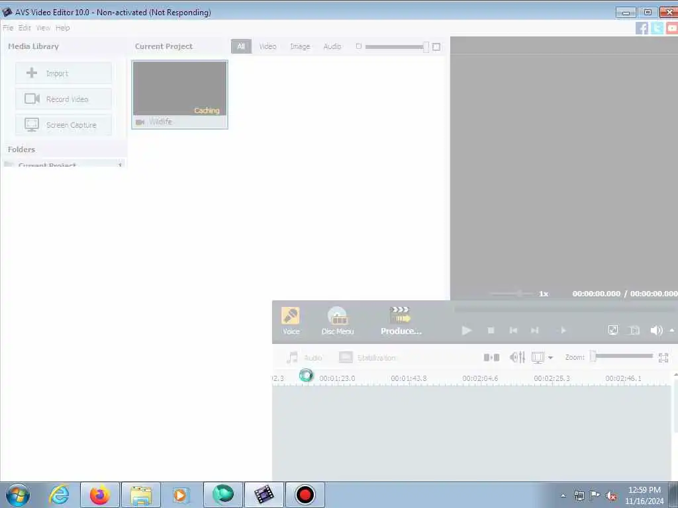Open the Edit menu
This screenshot has height=508, width=678.
coord(24,28)
